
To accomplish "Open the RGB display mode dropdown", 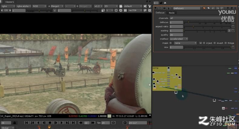I will tap(39, 6).
